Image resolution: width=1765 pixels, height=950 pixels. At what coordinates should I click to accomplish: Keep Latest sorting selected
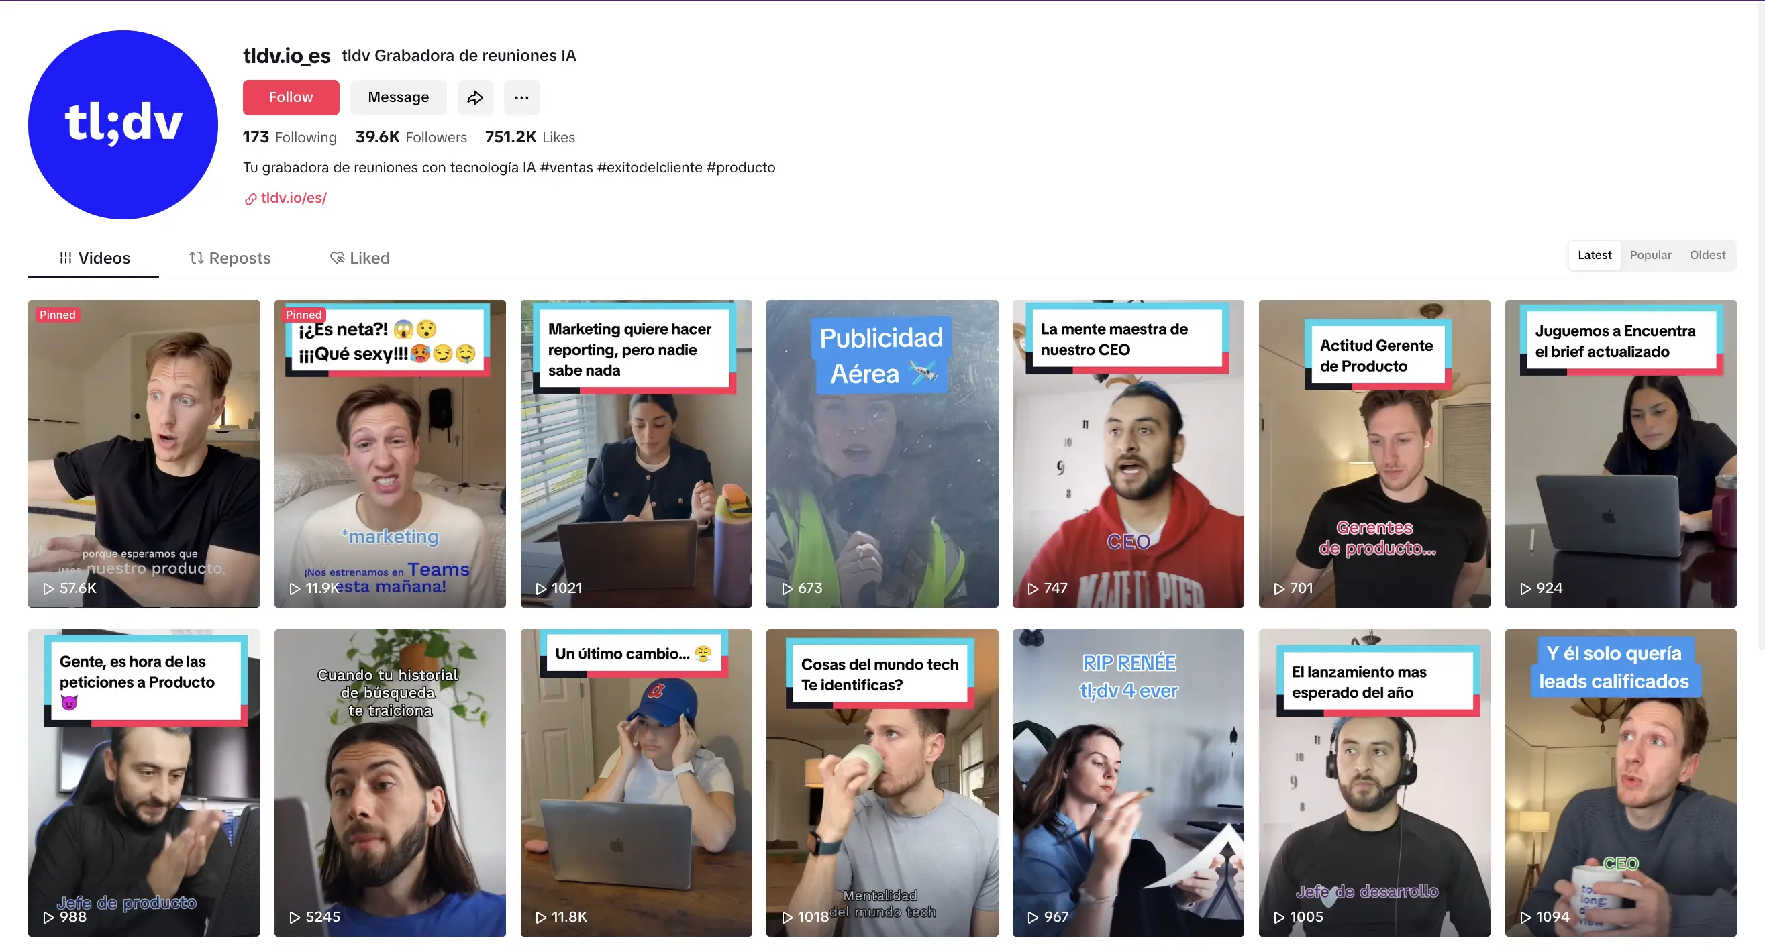(1595, 255)
